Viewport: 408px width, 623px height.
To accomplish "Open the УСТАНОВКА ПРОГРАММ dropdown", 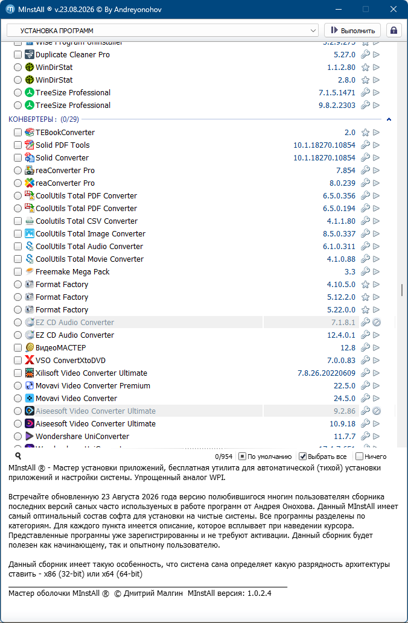I will 162,31.
